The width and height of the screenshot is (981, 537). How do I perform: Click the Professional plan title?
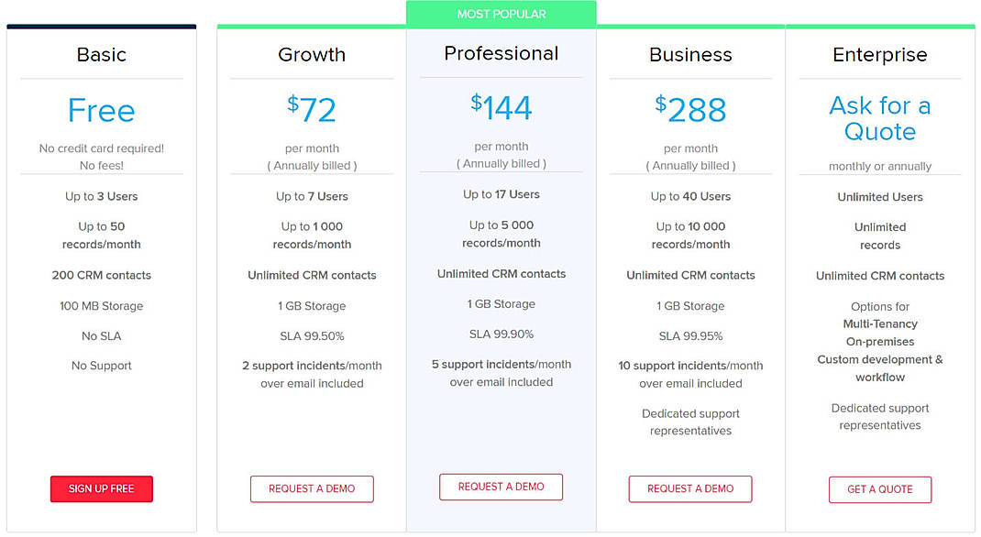click(x=501, y=53)
